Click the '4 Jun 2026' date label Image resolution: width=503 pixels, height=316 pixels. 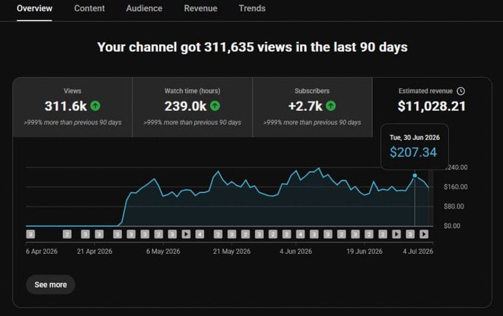coord(296,251)
